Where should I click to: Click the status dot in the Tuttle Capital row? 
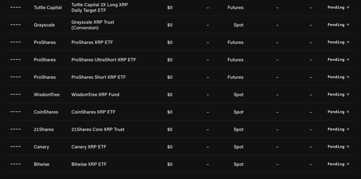348,7
